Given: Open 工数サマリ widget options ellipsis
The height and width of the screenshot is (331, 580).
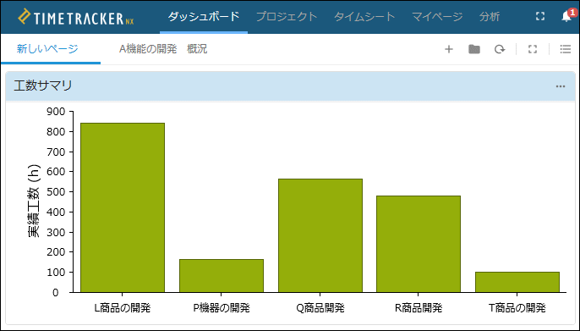Looking at the screenshot, I should coord(561,86).
